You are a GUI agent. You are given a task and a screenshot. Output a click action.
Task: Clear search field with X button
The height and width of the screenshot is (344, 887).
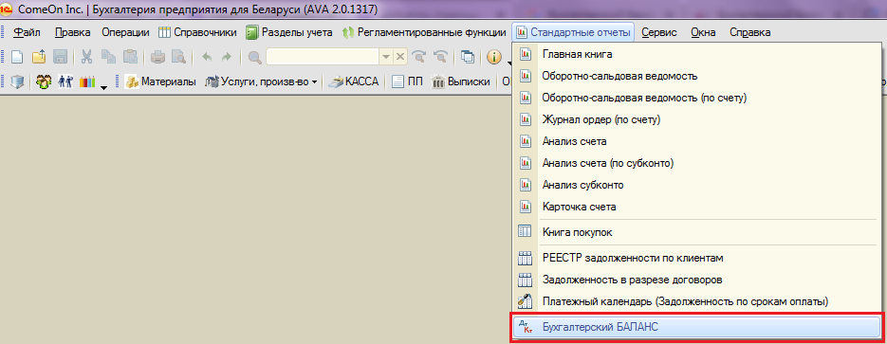click(x=399, y=57)
